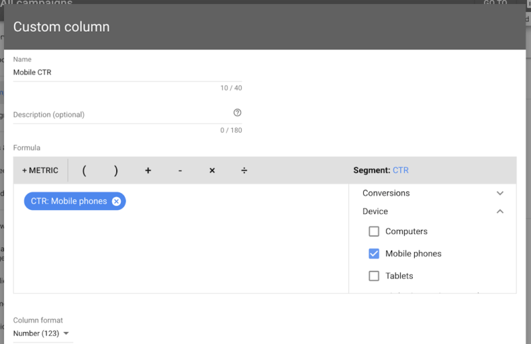531x344 pixels.
Task: Select the CTR: Mobile phones formula chip
Action: pyautogui.click(x=69, y=201)
